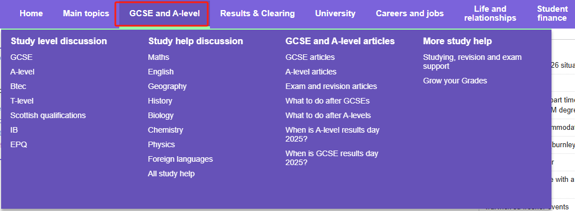
Task: Open Maths study help discussion
Action: [158, 57]
